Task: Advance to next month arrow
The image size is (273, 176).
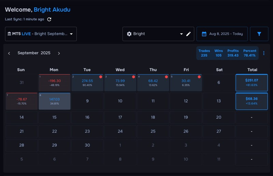Action: pos(59,53)
